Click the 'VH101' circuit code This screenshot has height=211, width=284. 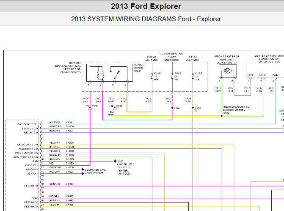point(69,122)
